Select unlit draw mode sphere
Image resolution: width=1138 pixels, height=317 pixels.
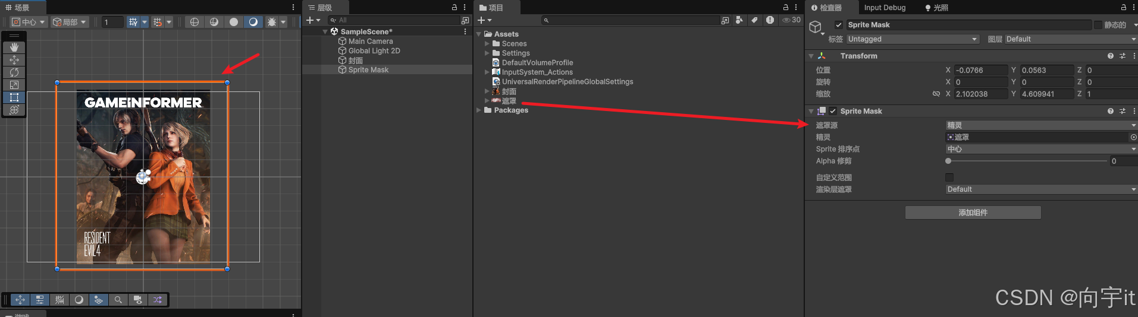coord(253,22)
